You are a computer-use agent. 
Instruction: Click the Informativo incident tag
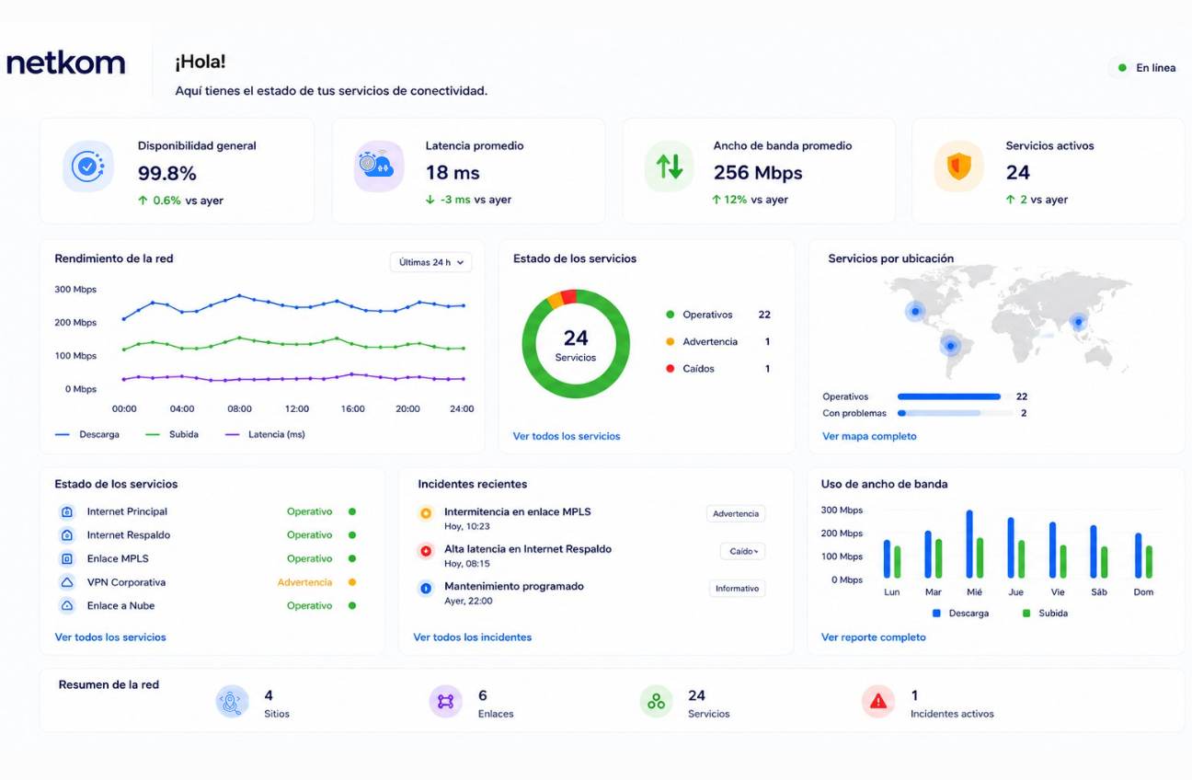coord(737,589)
